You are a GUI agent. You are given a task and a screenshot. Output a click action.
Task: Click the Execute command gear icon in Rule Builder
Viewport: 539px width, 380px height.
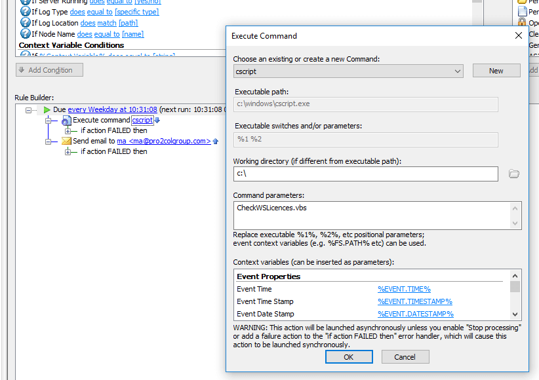point(66,121)
